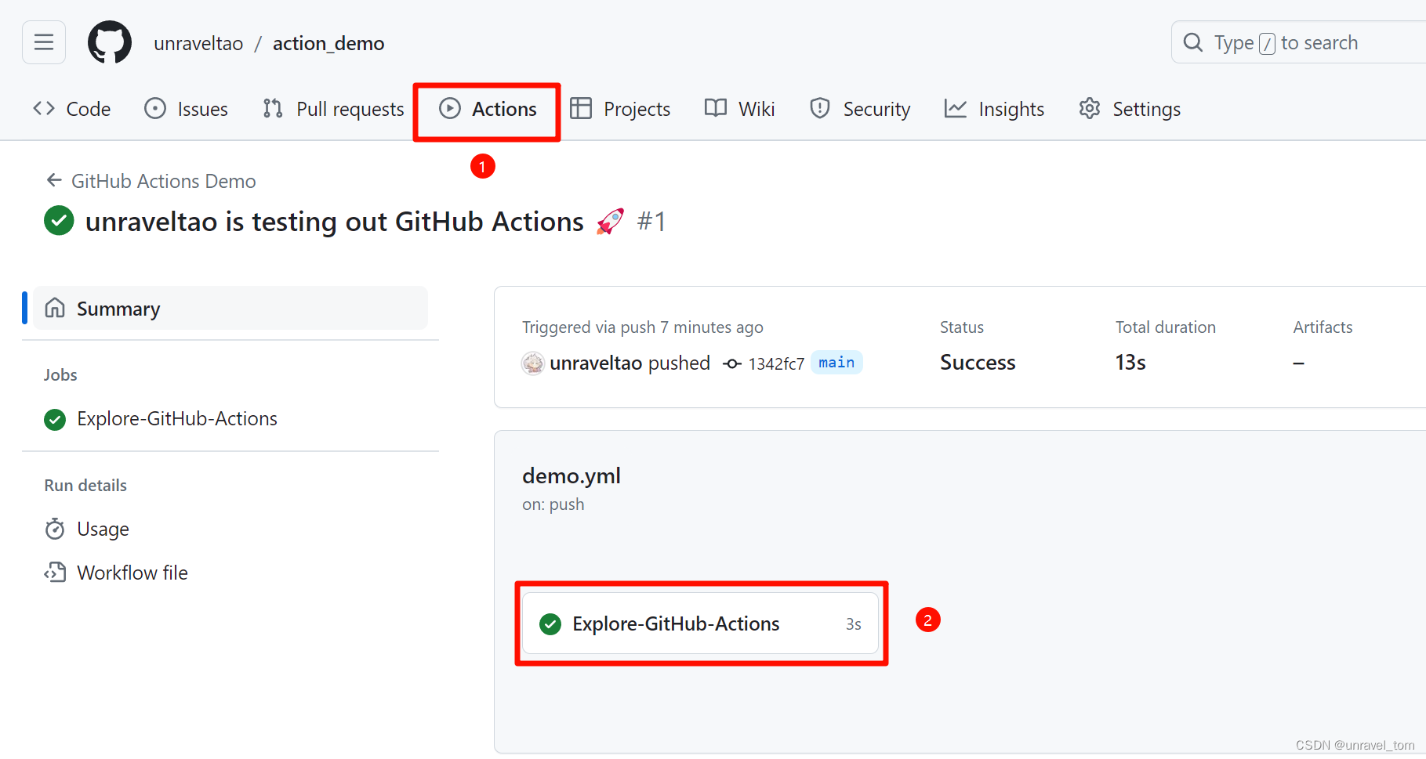Click the Projects table icon
1426x759 pixels.
[581, 108]
